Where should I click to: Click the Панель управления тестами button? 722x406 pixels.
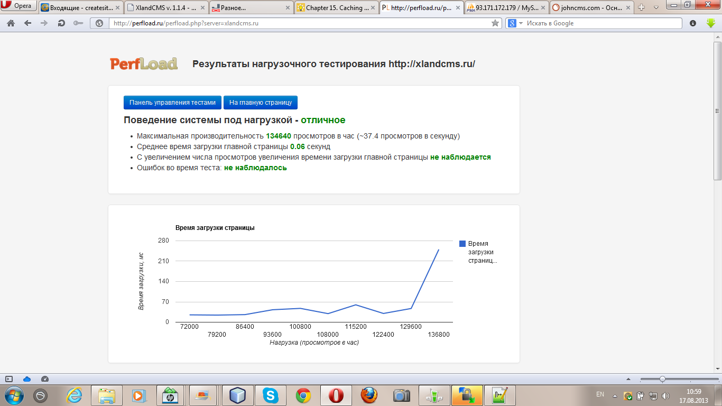172,103
